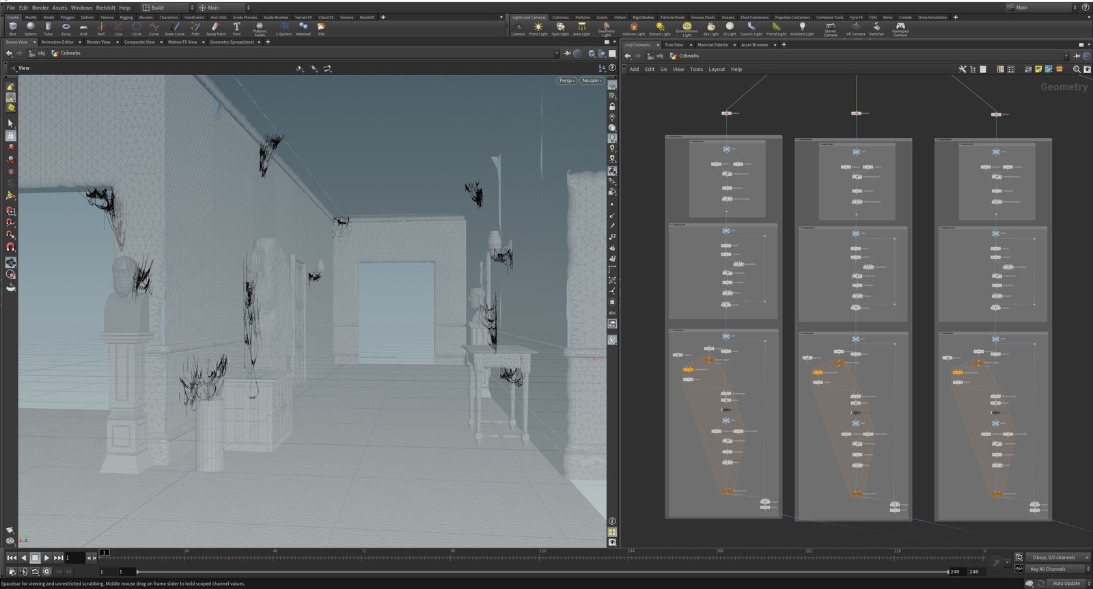The height and width of the screenshot is (589, 1093).
Task: Click the network editor back arrow
Action: click(x=628, y=56)
